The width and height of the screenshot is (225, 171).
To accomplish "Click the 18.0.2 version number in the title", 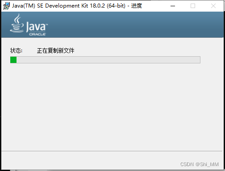I will (x=97, y=6).
